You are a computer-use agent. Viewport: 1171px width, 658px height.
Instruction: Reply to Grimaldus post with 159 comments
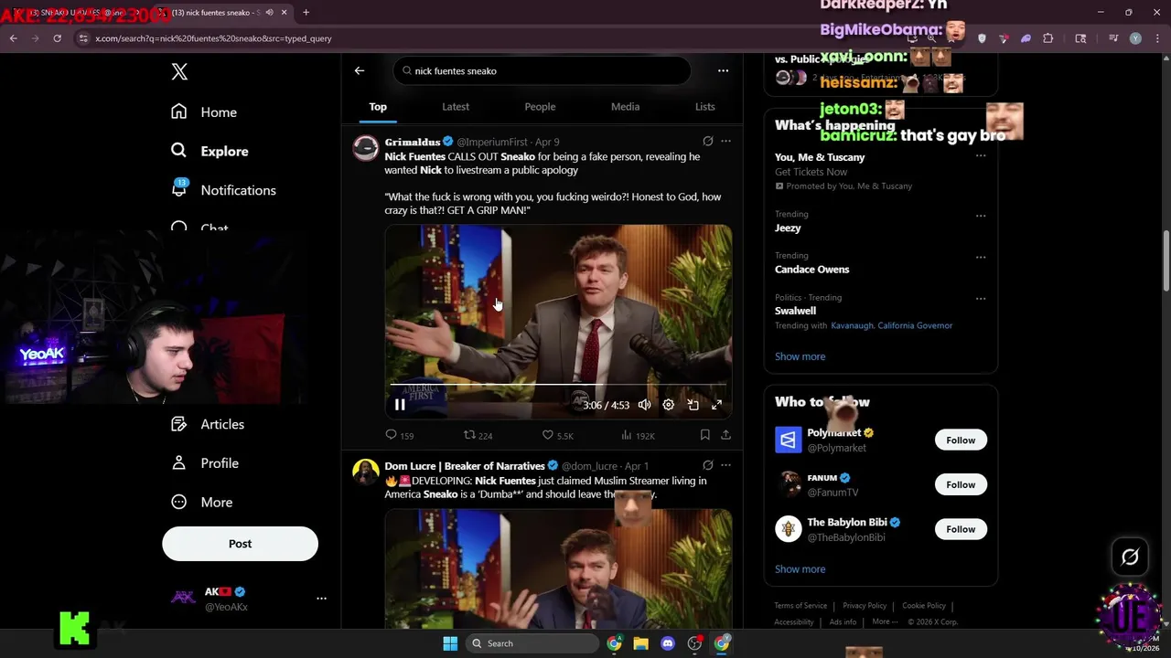400,435
